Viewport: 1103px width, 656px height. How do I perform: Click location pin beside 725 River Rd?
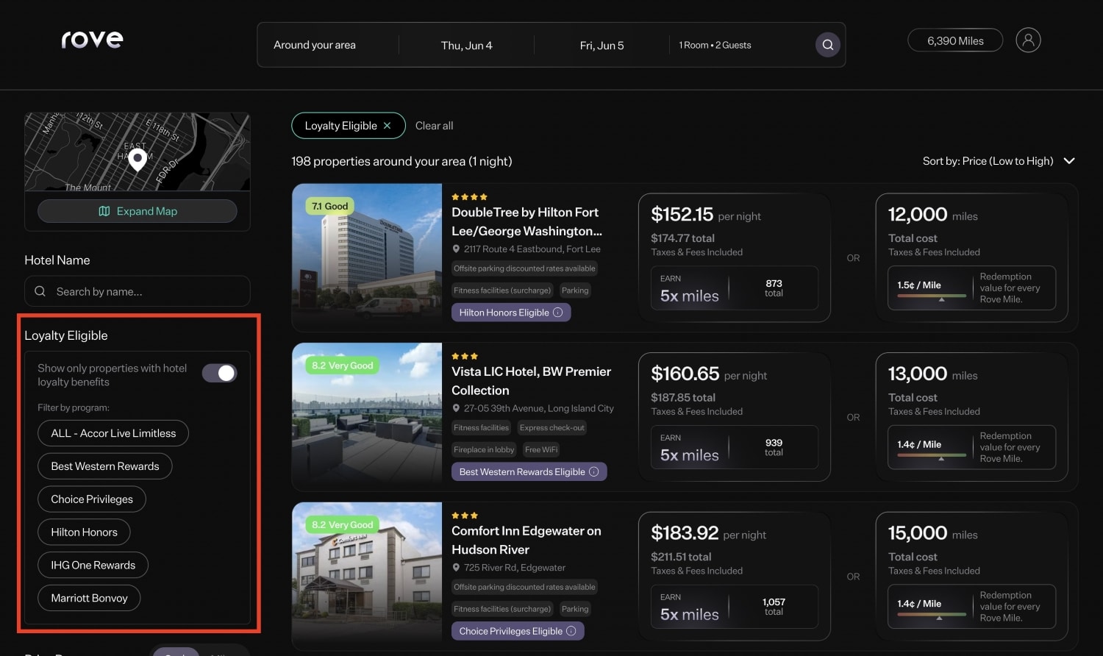pos(456,568)
